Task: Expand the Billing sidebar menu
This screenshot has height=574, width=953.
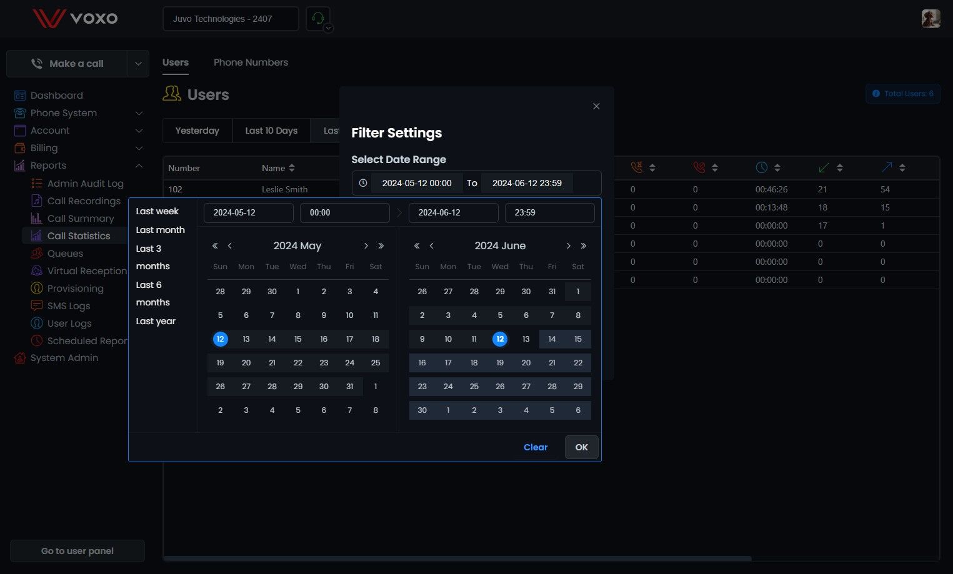Action: (x=139, y=148)
